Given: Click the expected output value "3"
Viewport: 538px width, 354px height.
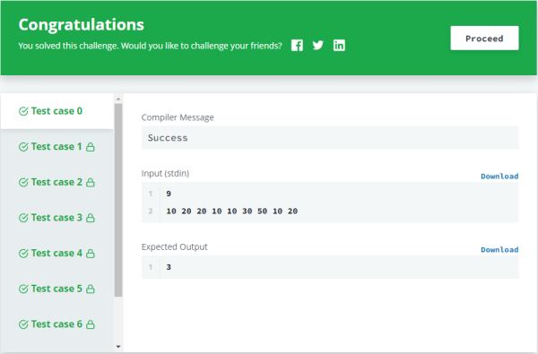Looking at the screenshot, I should (x=169, y=267).
